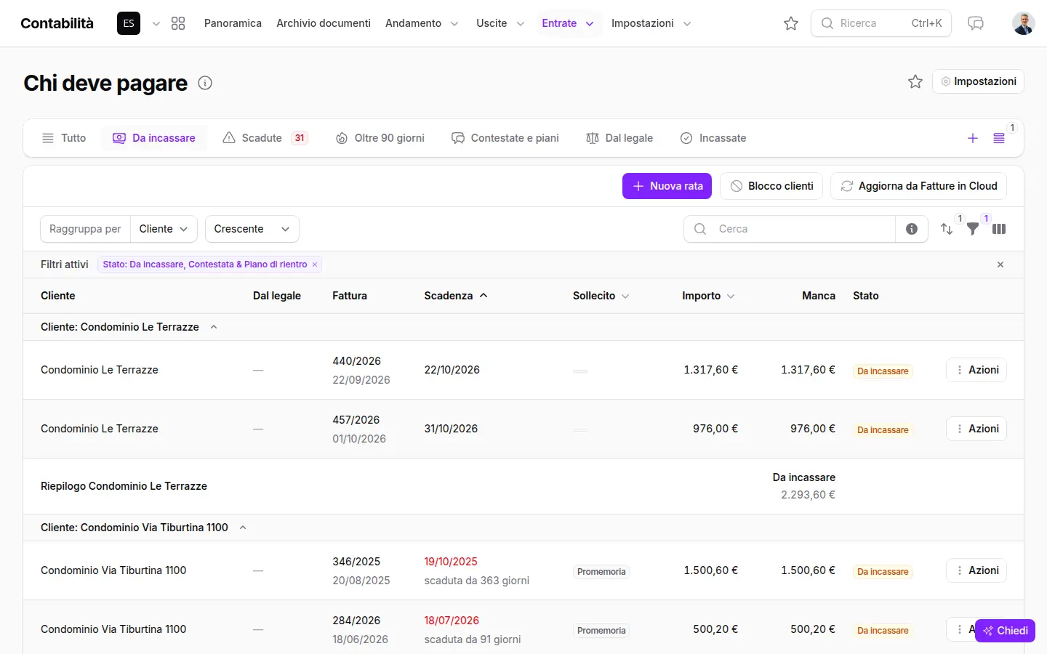Switch to the Incassate tab
The height and width of the screenshot is (654, 1047).
point(713,138)
